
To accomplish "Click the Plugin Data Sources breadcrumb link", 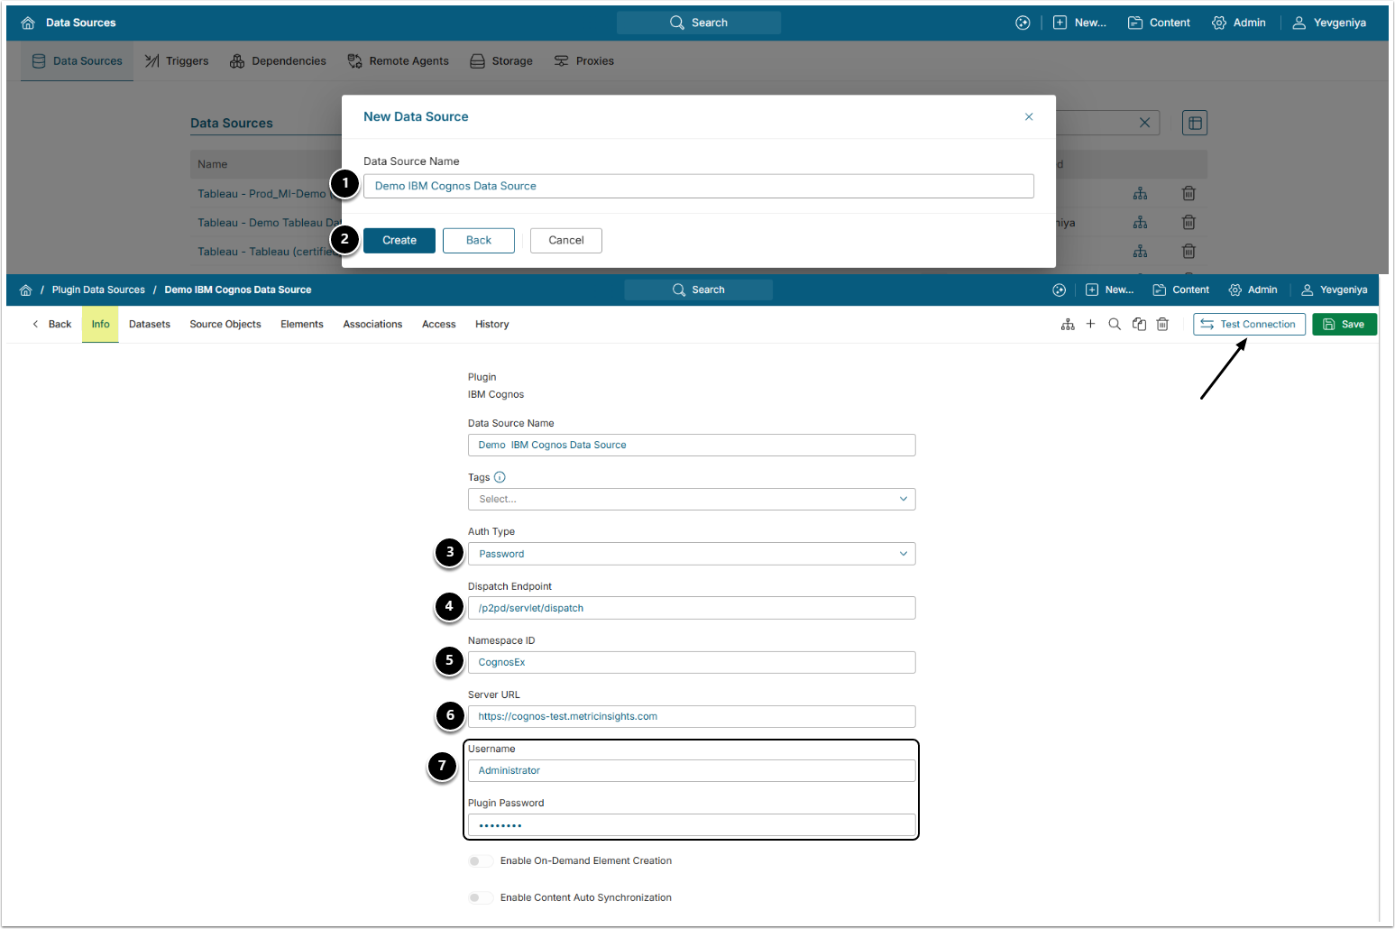I will pos(98,290).
